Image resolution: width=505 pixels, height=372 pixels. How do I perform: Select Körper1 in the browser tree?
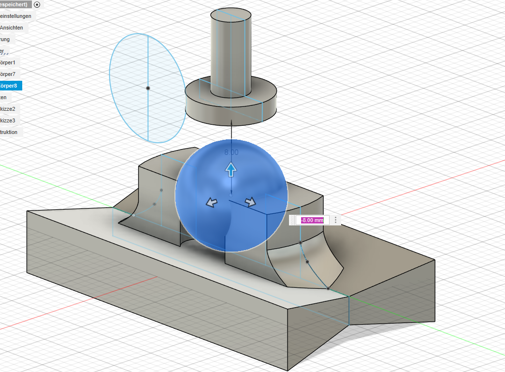click(x=9, y=62)
